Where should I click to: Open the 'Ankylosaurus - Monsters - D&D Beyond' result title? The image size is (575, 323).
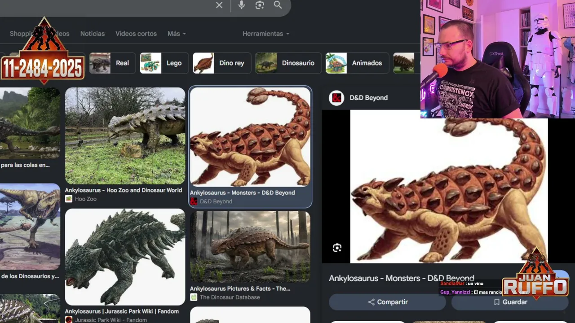point(243,193)
